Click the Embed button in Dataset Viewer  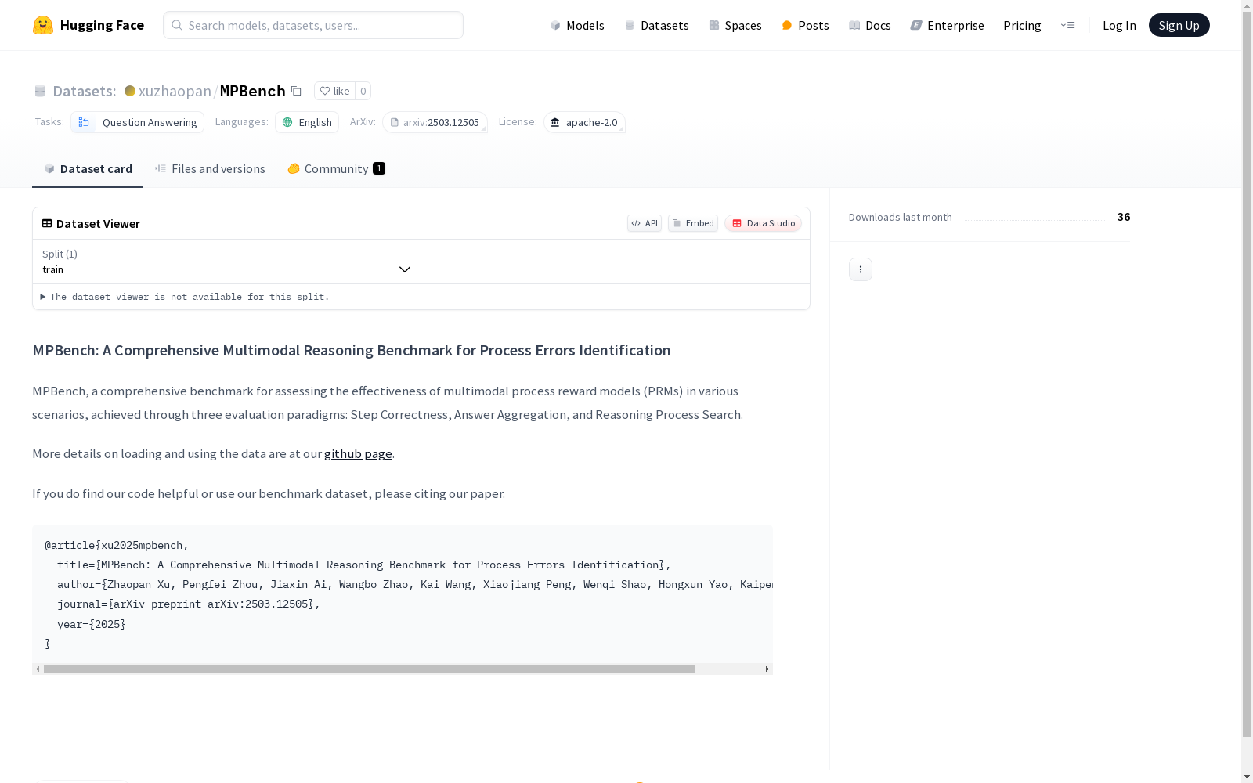coord(693,223)
